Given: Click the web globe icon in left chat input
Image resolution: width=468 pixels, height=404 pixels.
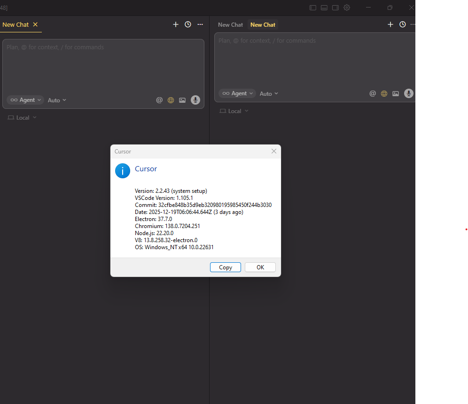Looking at the screenshot, I should tap(171, 100).
